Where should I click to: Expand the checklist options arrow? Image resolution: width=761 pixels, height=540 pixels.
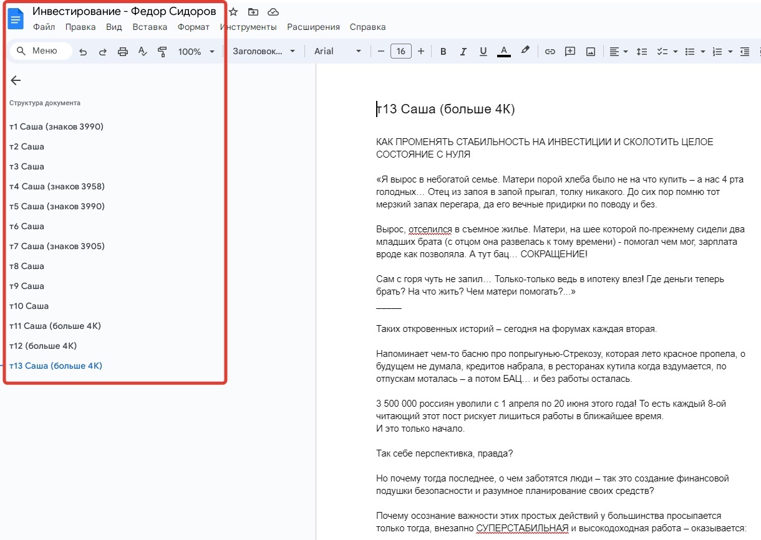pos(675,52)
